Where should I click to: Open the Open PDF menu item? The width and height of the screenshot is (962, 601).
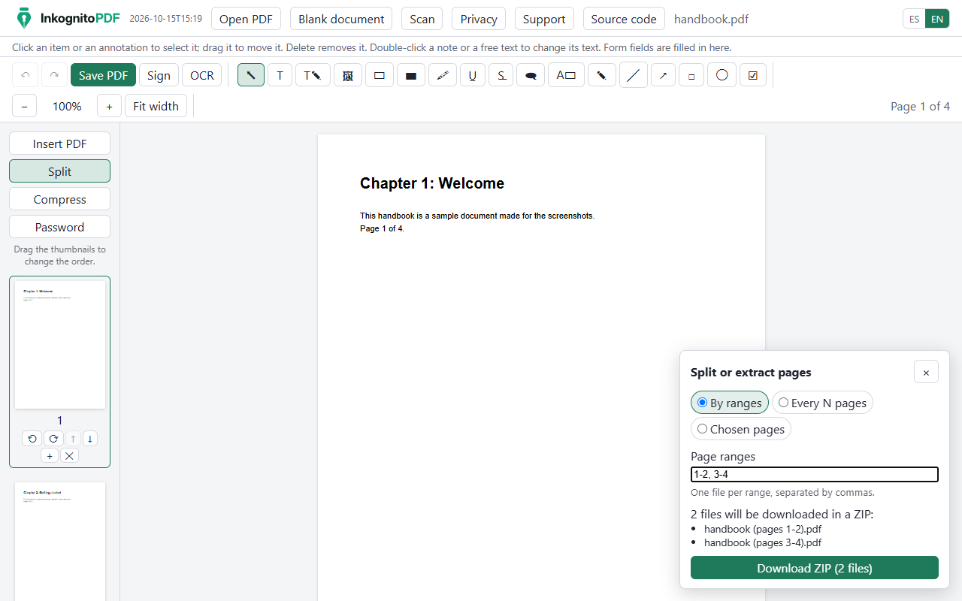[246, 19]
